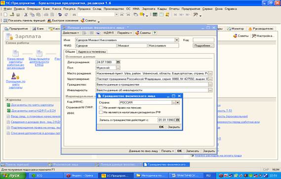
Task: Expand the Печать dropdown at dialog bottom
Action: pos(167,151)
